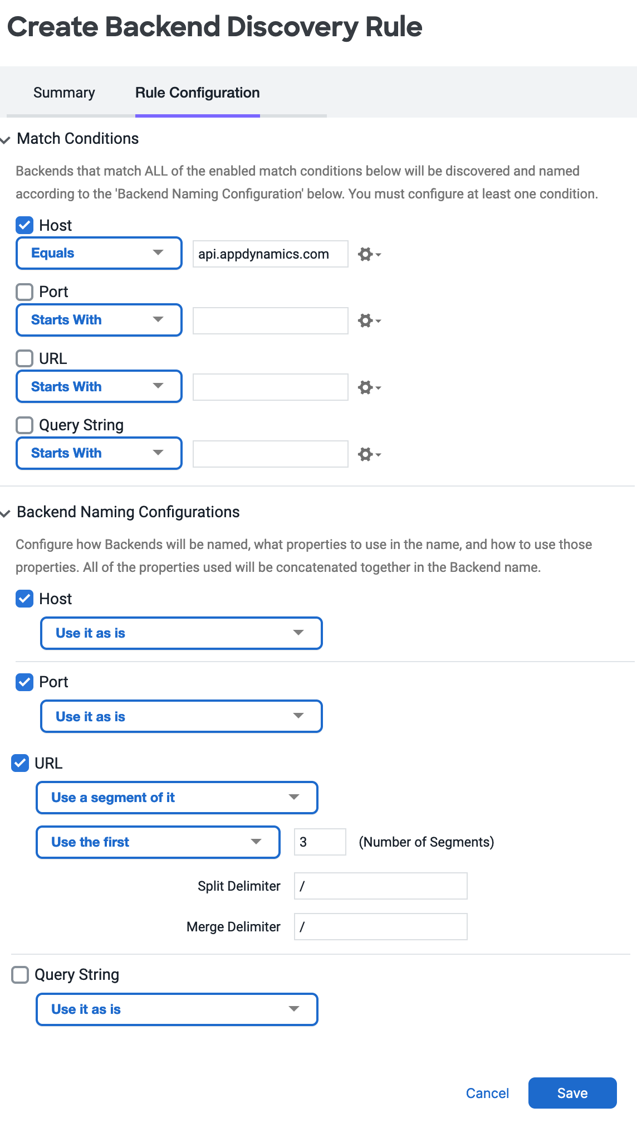Enable the URL match condition checkbox
The image size is (637, 1127).
[x=24, y=358]
